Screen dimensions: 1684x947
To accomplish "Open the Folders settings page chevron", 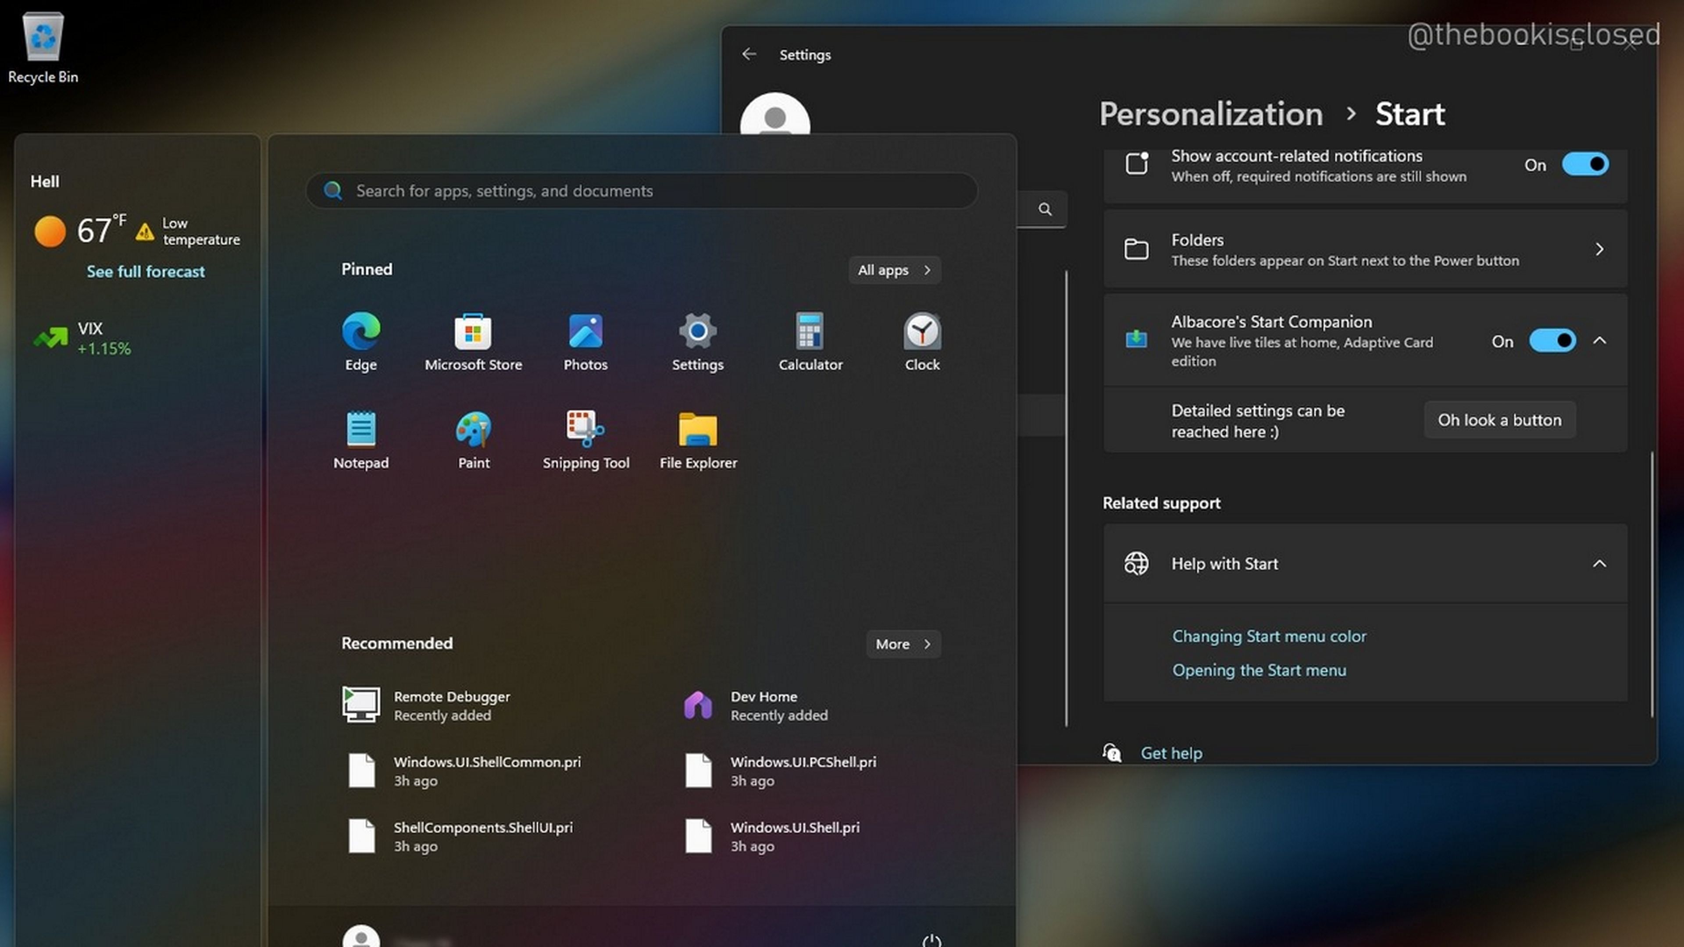I will [x=1599, y=249].
